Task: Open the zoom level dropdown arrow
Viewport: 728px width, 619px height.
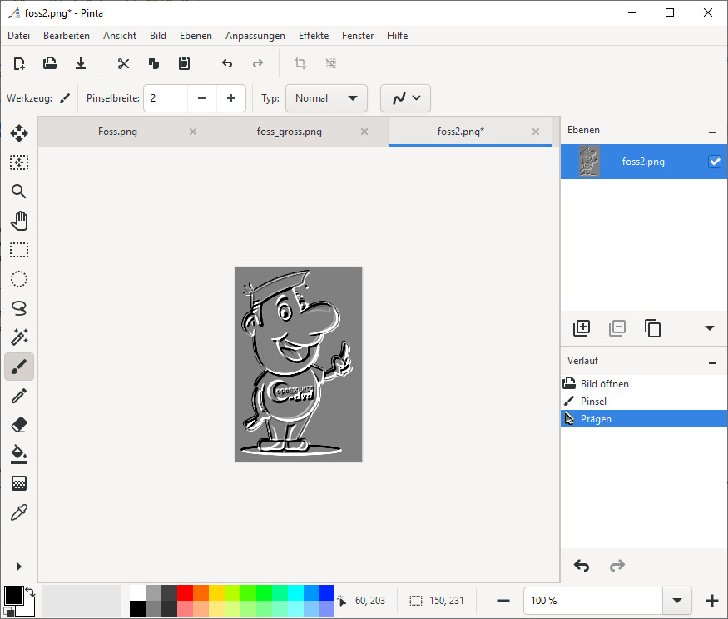Action: pyautogui.click(x=677, y=601)
